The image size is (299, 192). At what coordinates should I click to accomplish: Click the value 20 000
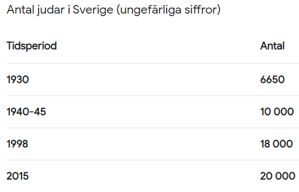point(278,176)
